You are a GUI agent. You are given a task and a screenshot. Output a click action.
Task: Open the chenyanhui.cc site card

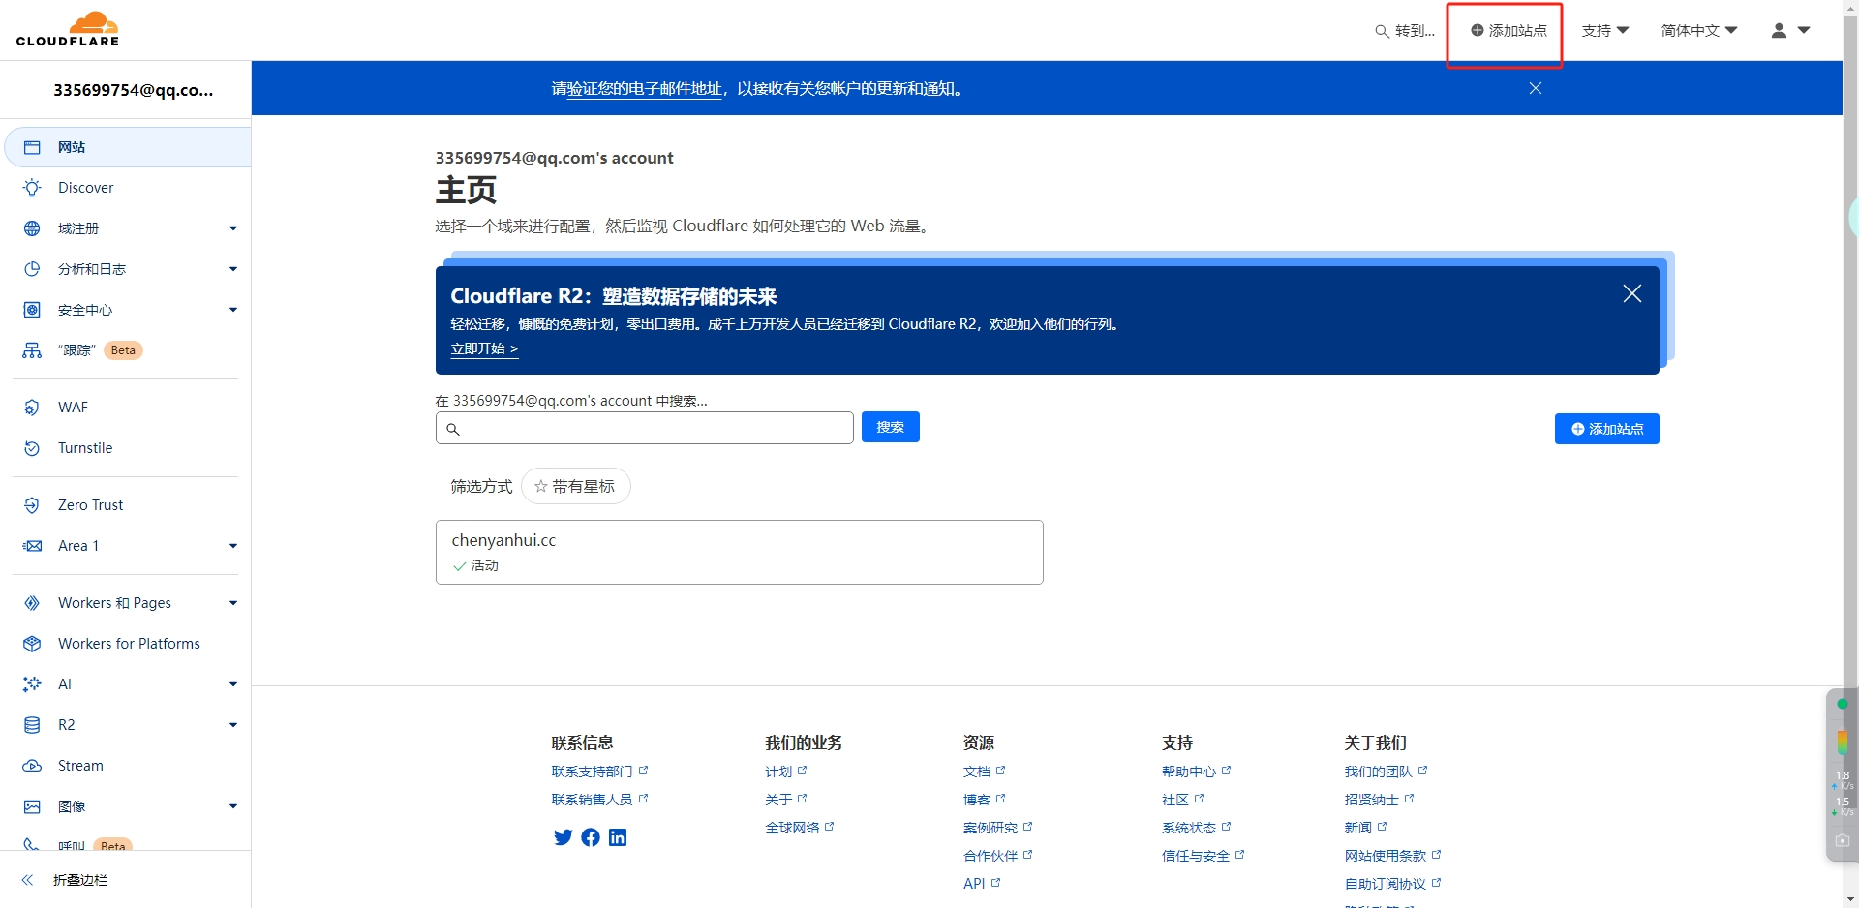click(740, 552)
